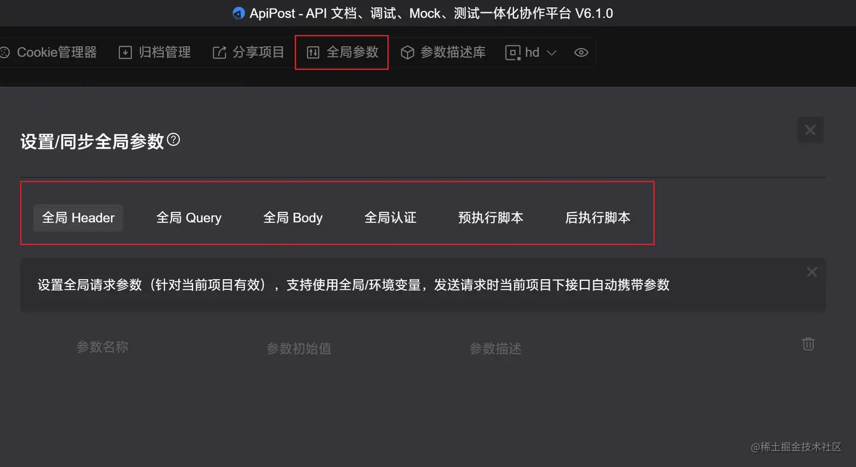Image resolution: width=856 pixels, height=467 pixels.
Task: Switch to the 全局 Body tab
Action: point(293,218)
